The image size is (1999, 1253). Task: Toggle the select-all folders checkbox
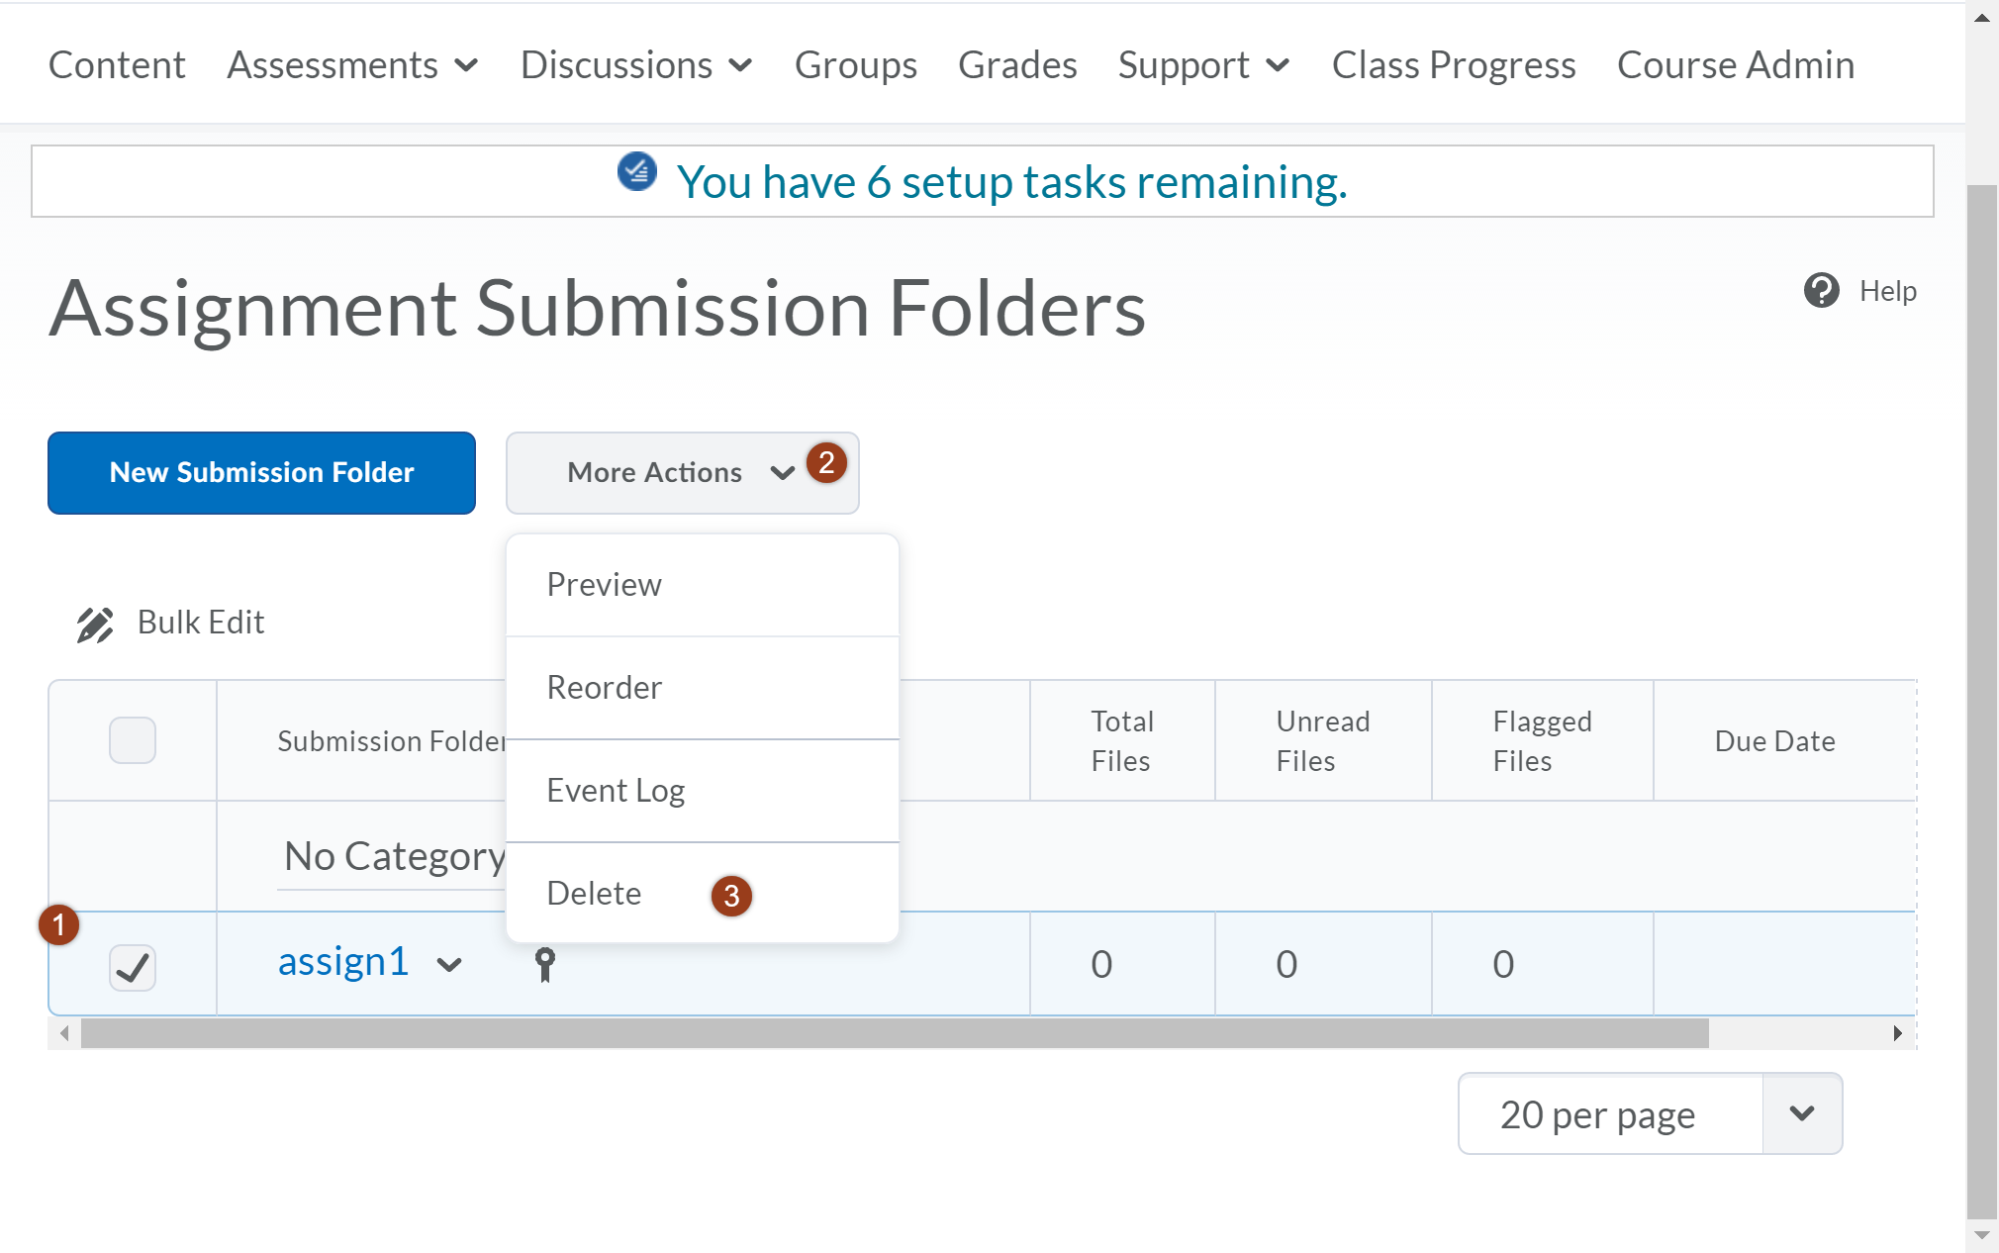tap(133, 739)
